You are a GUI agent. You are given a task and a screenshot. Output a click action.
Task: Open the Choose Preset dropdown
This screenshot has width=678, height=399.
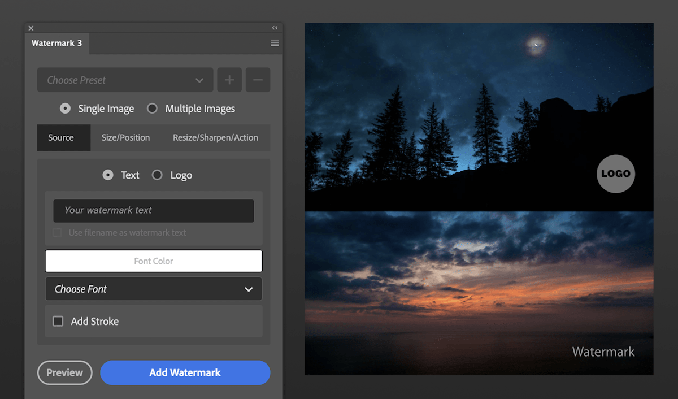point(124,80)
